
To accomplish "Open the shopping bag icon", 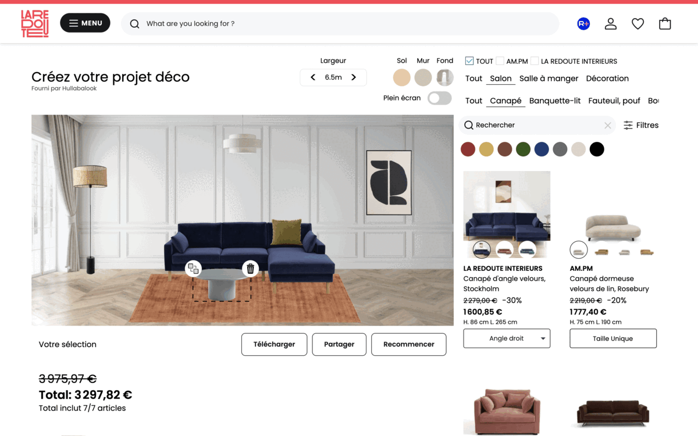I will click(665, 24).
